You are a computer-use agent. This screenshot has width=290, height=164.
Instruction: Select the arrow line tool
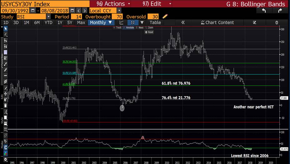pyautogui.click(x=6, y=70)
